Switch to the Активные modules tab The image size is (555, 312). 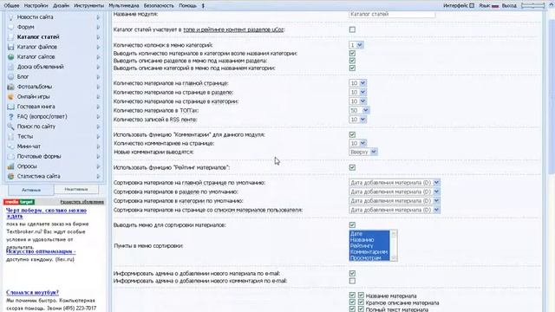coord(31,190)
